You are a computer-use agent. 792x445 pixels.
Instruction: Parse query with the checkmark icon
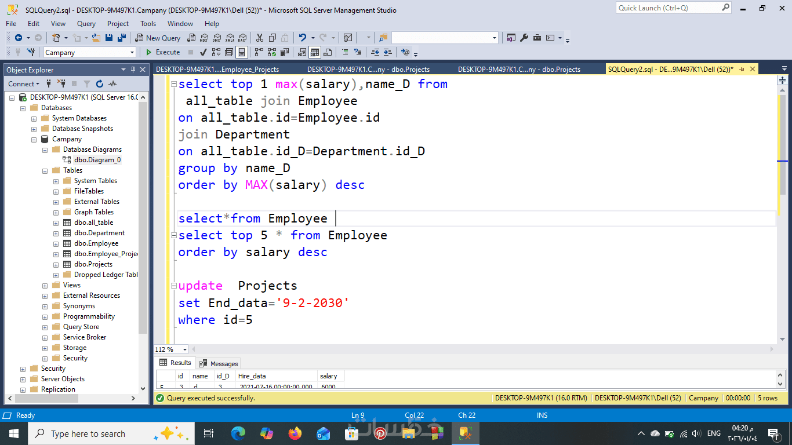pos(204,52)
